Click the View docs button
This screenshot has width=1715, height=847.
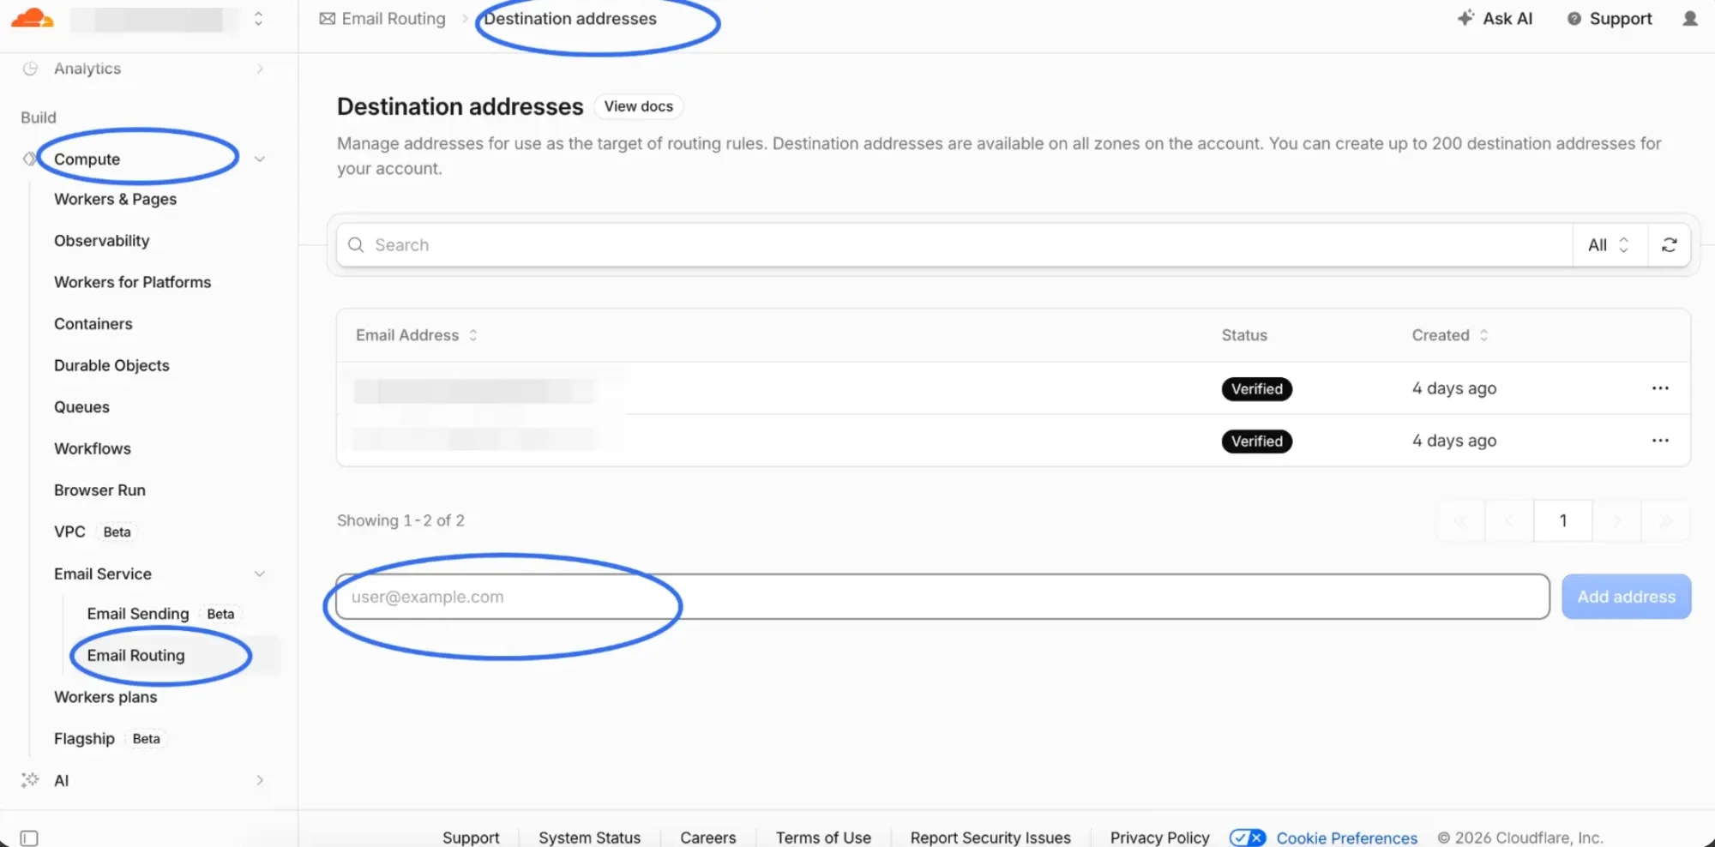[638, 106]
